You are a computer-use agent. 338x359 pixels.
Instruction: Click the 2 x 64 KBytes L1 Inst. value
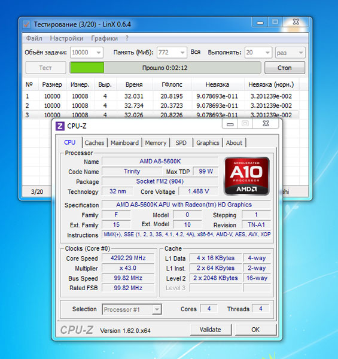[215, 268]
